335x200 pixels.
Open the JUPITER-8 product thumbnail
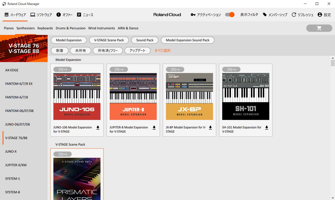tap(133, 96)
